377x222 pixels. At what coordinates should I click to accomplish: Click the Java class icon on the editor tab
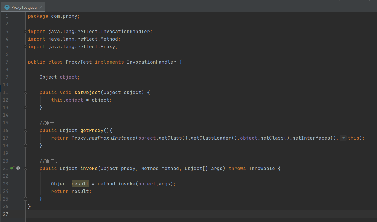tap(6, 7)
